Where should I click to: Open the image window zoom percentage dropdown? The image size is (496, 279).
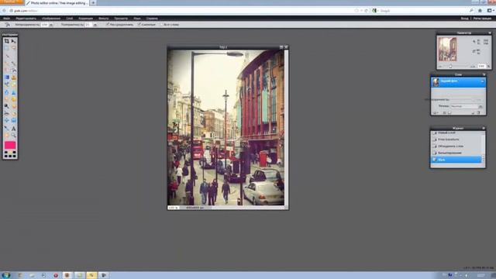tap(173, 208)
